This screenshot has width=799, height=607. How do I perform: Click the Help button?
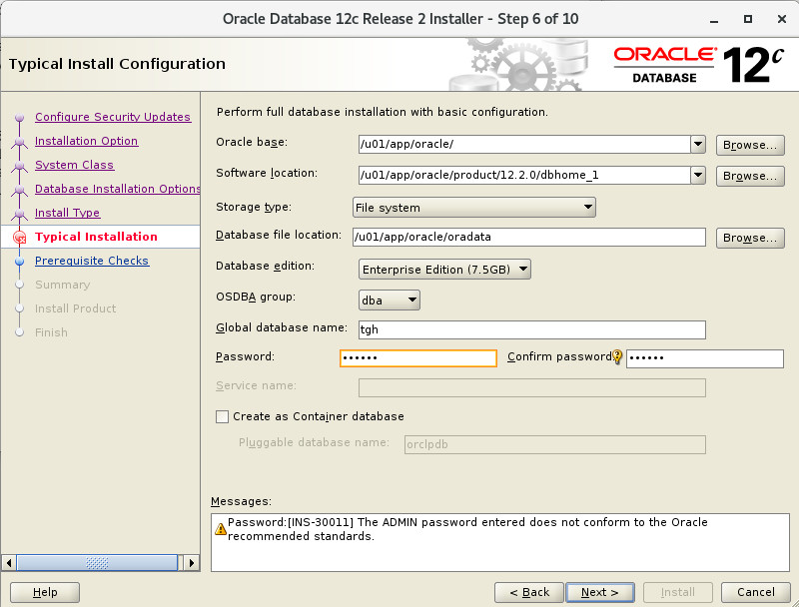(45, 592)
